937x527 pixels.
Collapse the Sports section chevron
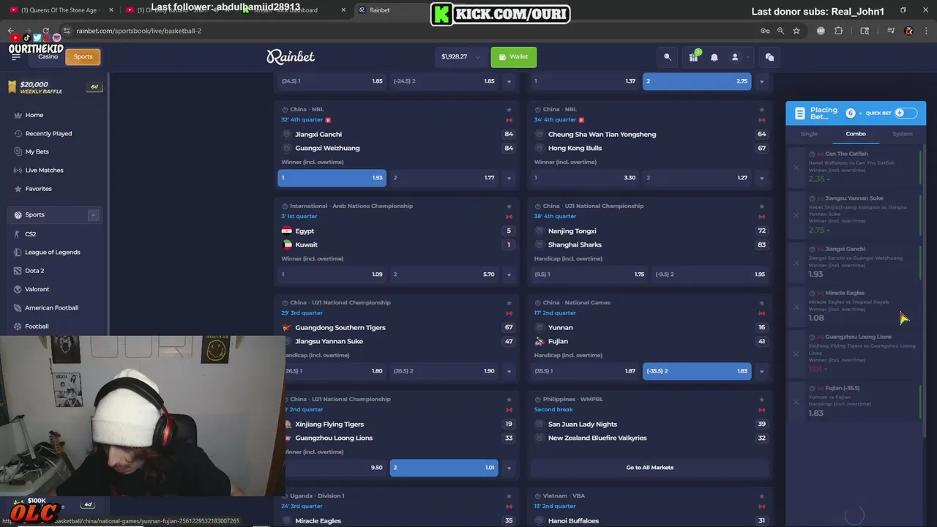click(x=93, y=214)
